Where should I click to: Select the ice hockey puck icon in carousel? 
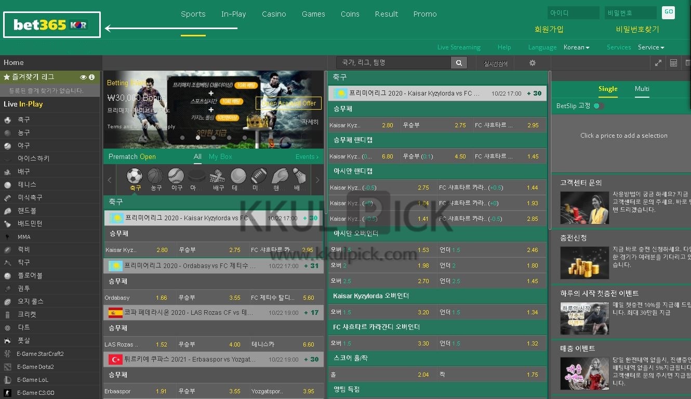[x=196, y=176]
